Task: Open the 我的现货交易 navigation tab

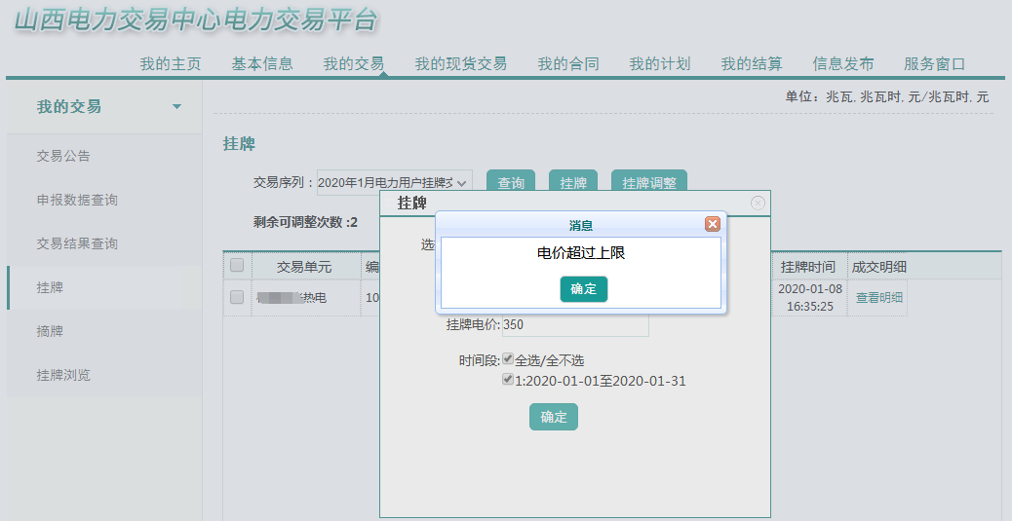Action: click(x=460, y=64)
